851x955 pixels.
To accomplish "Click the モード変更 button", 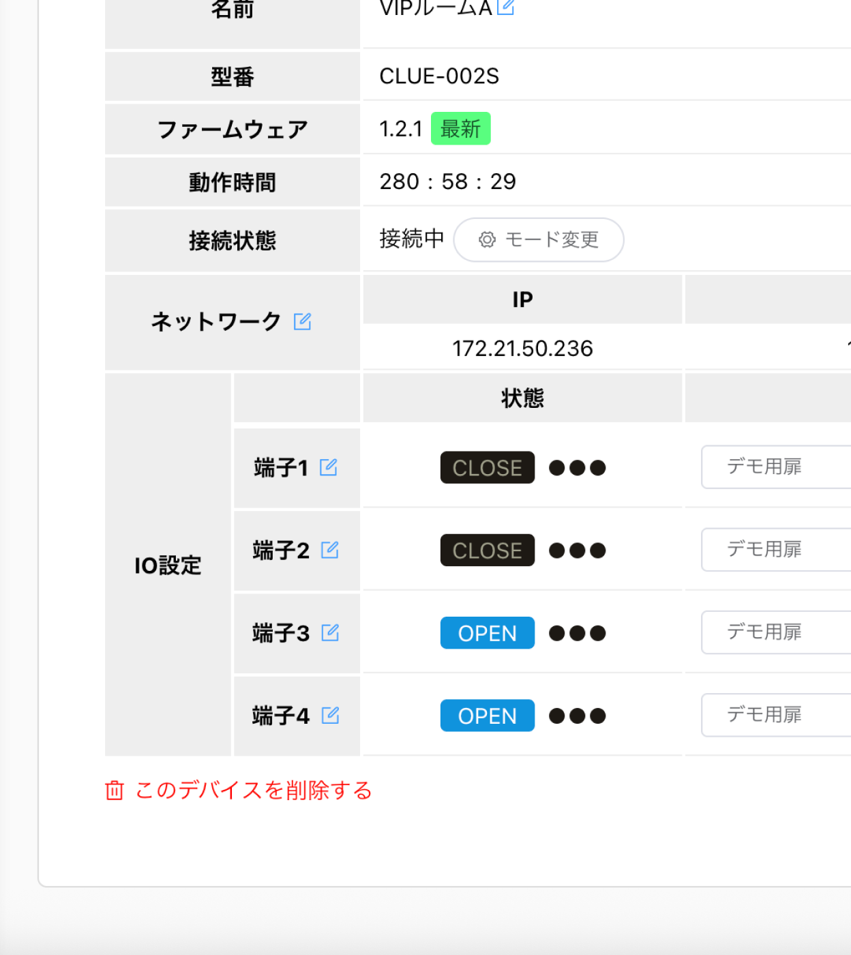I will [539, 240].
